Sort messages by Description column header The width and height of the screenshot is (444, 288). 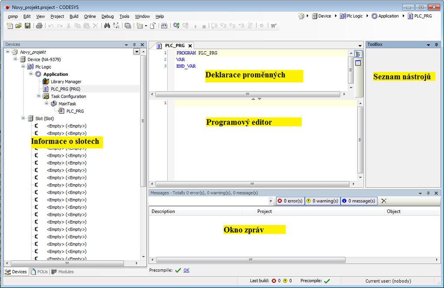(196, 211)
